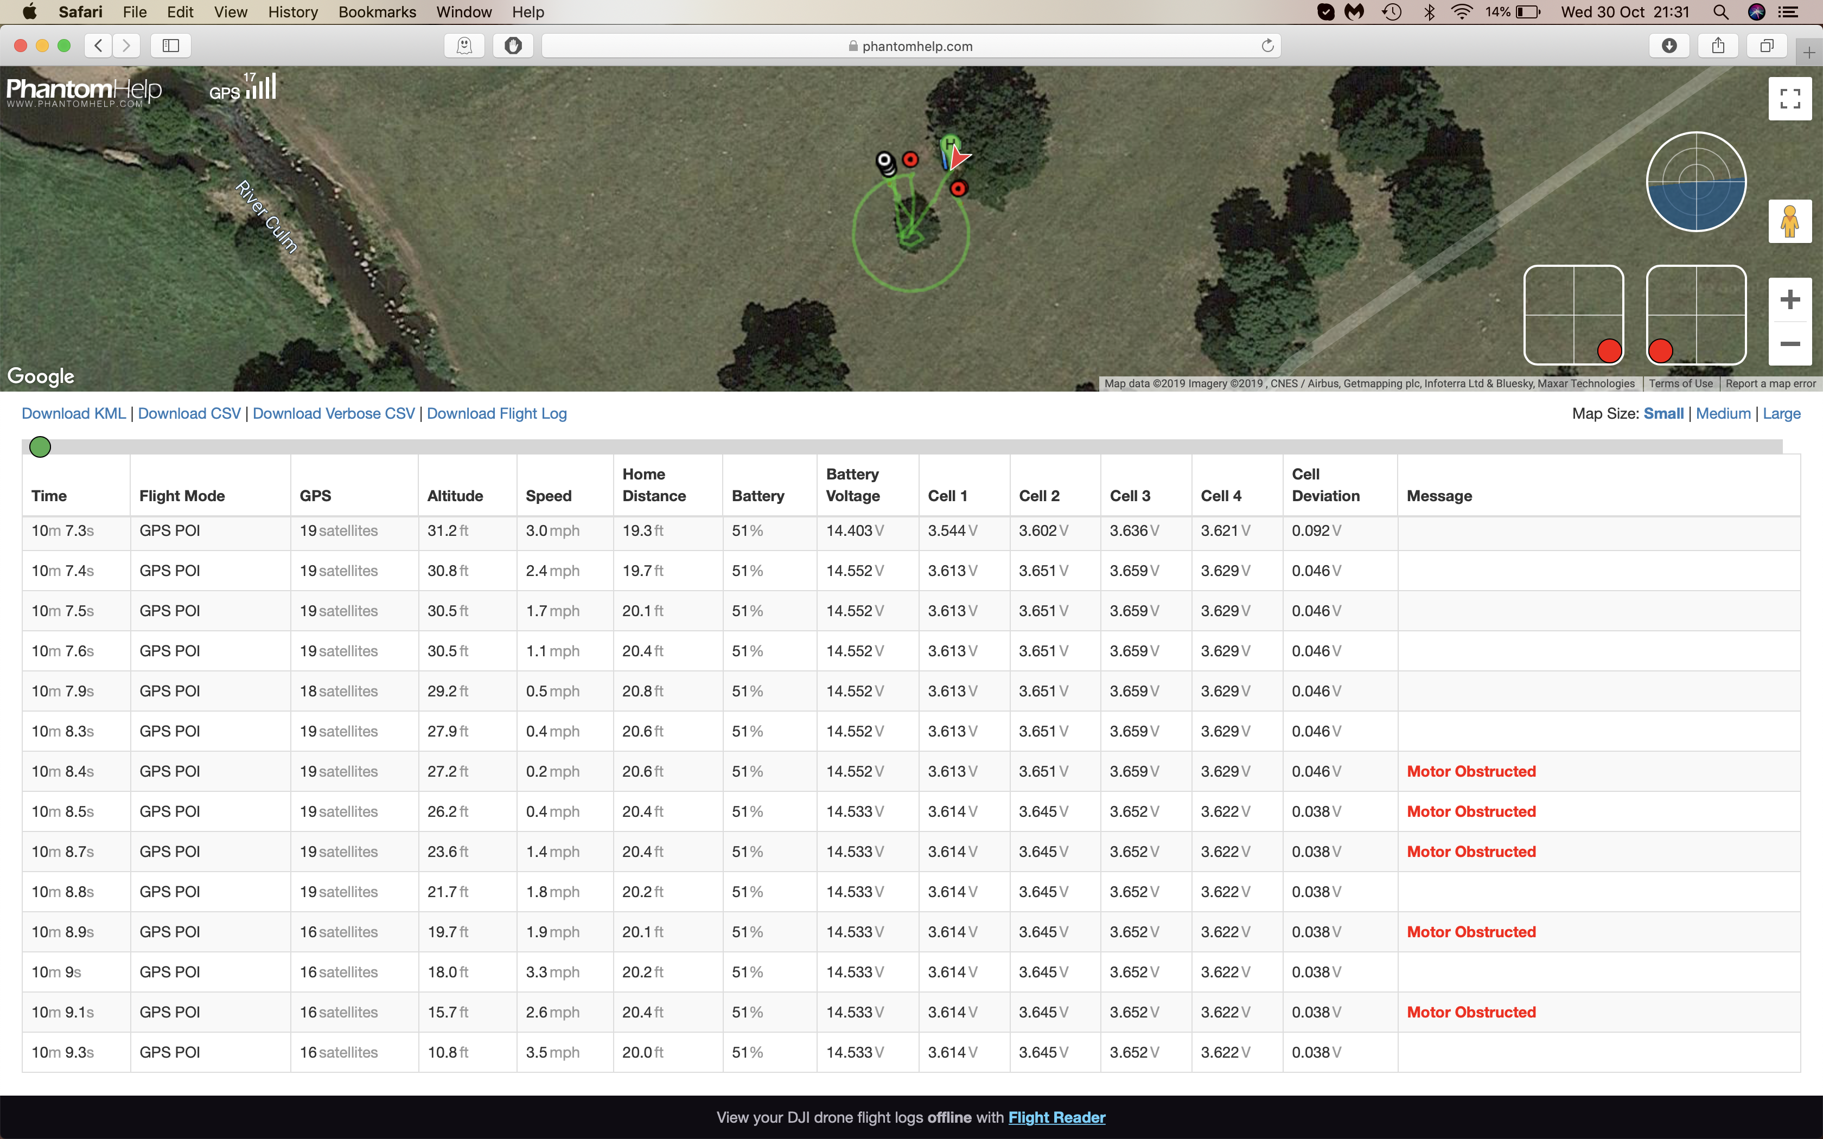The width and height of the screenshot is (1823, 1139).
Task: Set map size to Large
Action: click(x=1782, y=413)
